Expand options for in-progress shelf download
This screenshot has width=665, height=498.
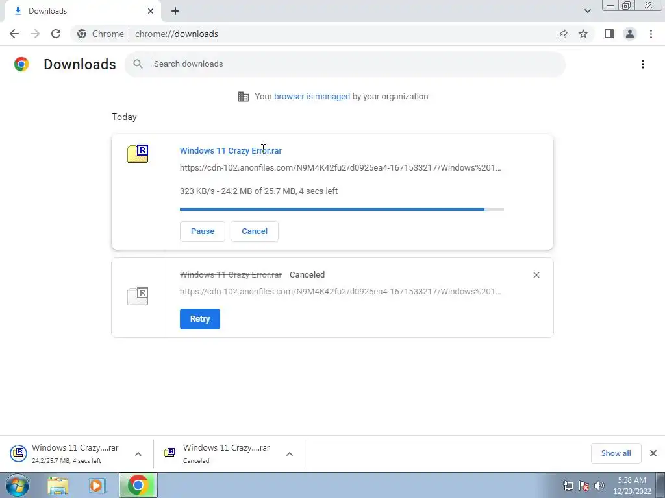[x=138, y=454]
